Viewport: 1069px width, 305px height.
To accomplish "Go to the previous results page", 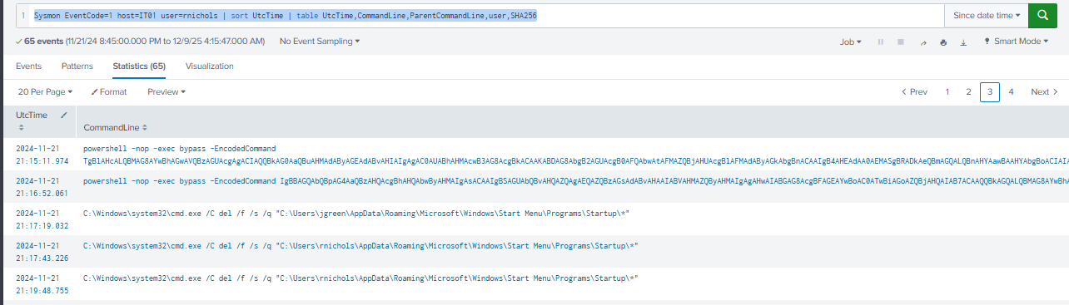I will point(915,92).
